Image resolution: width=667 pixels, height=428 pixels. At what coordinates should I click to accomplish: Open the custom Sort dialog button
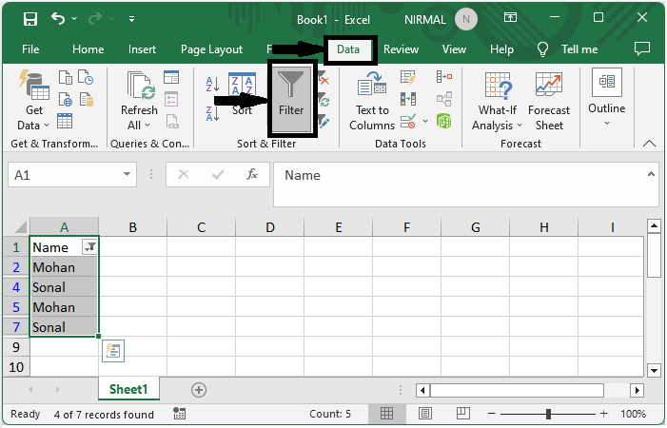pyautogui.click(x=242, y=94)
